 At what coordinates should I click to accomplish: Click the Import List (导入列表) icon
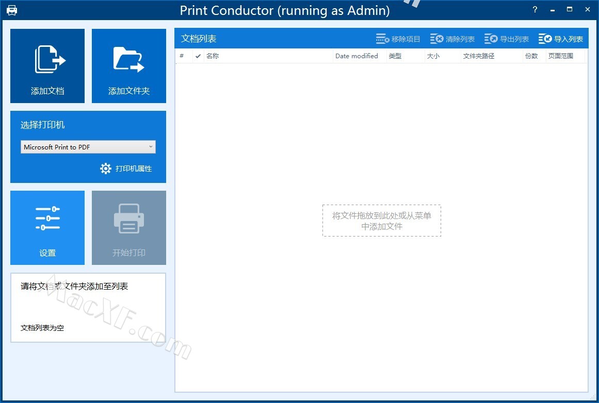pyautogui.click(x=545, y=39)
